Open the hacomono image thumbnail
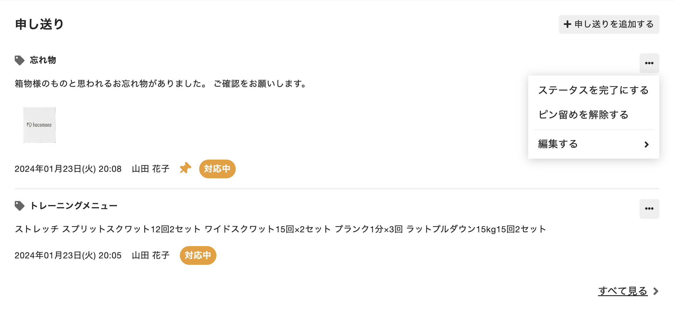 tap(39, 125)
